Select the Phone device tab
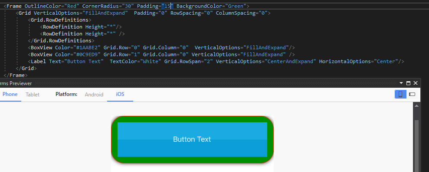The width and height of the screenshot is (429, 172). [x=10, y=94]
